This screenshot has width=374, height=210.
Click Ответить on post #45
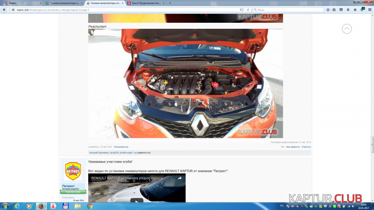[306, 147]
